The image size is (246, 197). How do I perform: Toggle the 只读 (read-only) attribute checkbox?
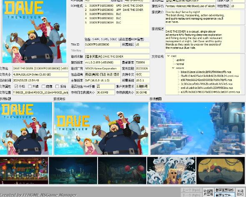(30, 86)
